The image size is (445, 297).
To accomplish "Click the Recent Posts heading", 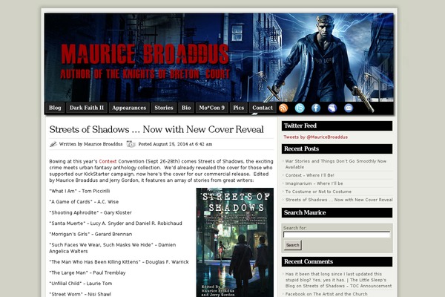I will [337, 149].
